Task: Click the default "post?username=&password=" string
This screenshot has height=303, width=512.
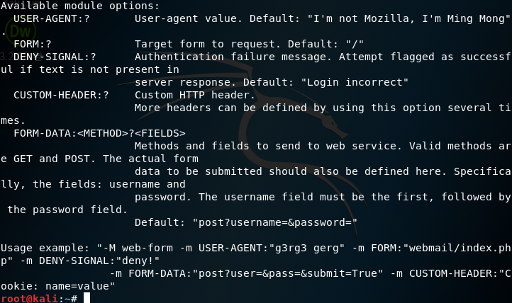Action: pos(274,222)
